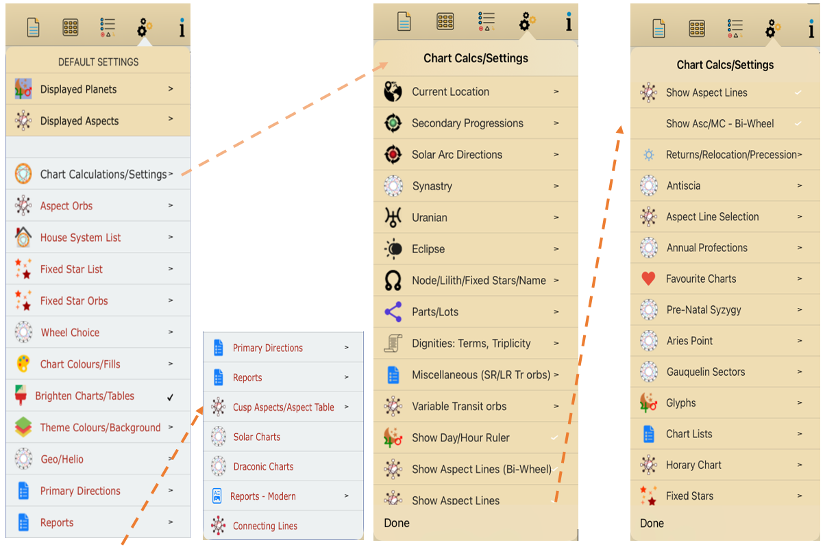This screenshot has width=825, height=549.
Task: Click the Theme Colours/Background layers icon
Action: point(23,427)
